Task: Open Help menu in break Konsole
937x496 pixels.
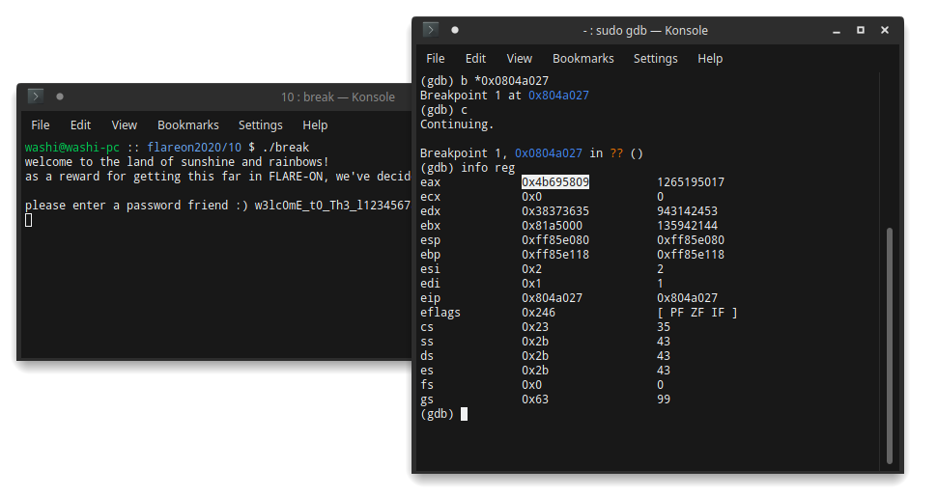Action: pos(315,124)
